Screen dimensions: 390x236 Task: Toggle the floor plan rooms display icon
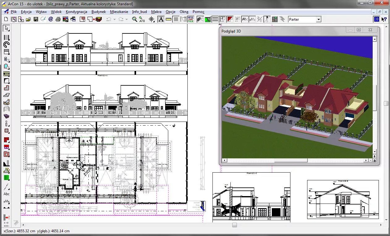[x=222, y=19]
